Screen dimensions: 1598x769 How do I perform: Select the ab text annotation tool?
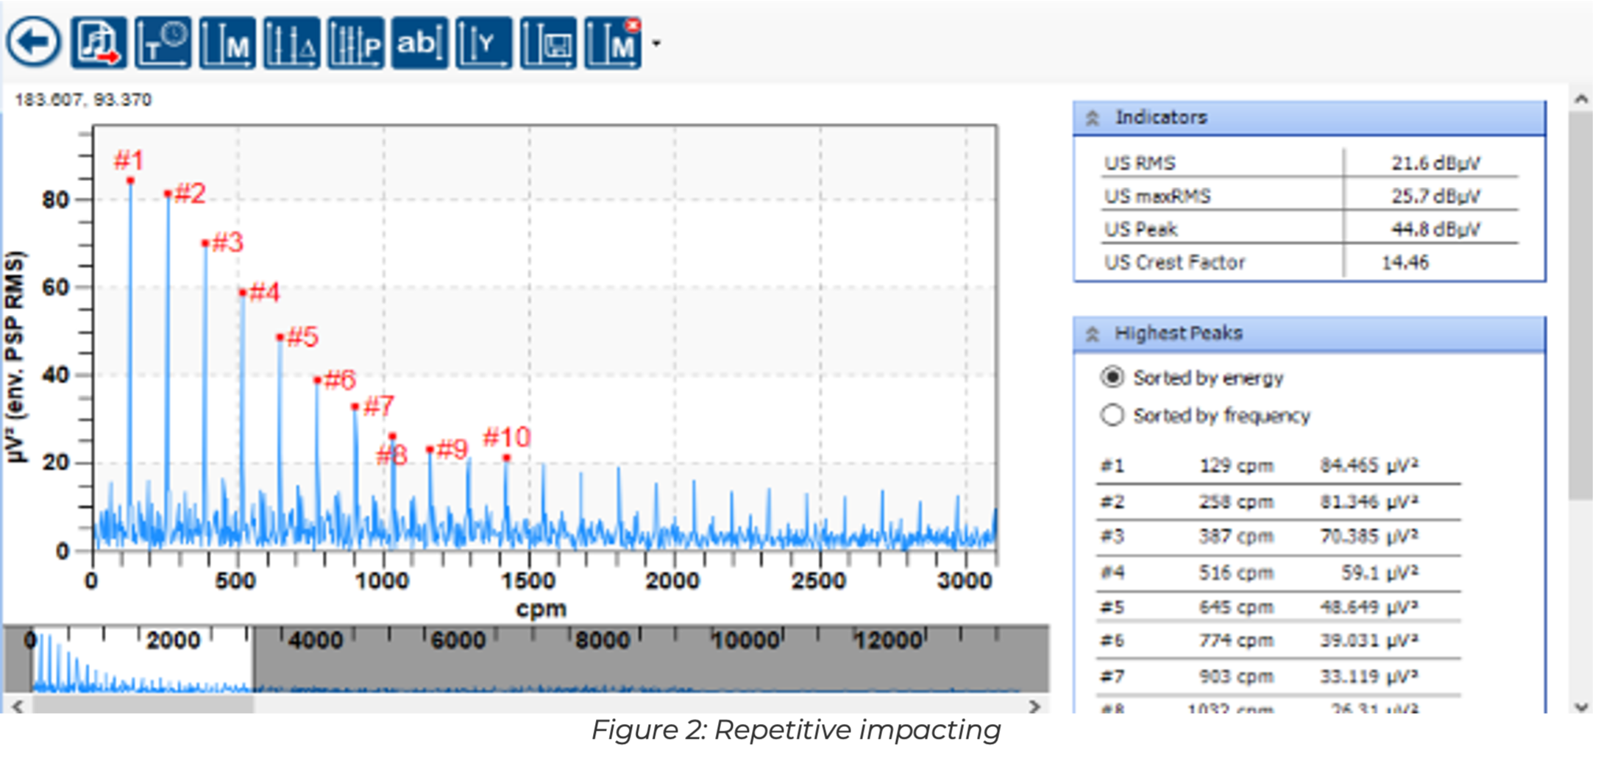coord(419,43)
